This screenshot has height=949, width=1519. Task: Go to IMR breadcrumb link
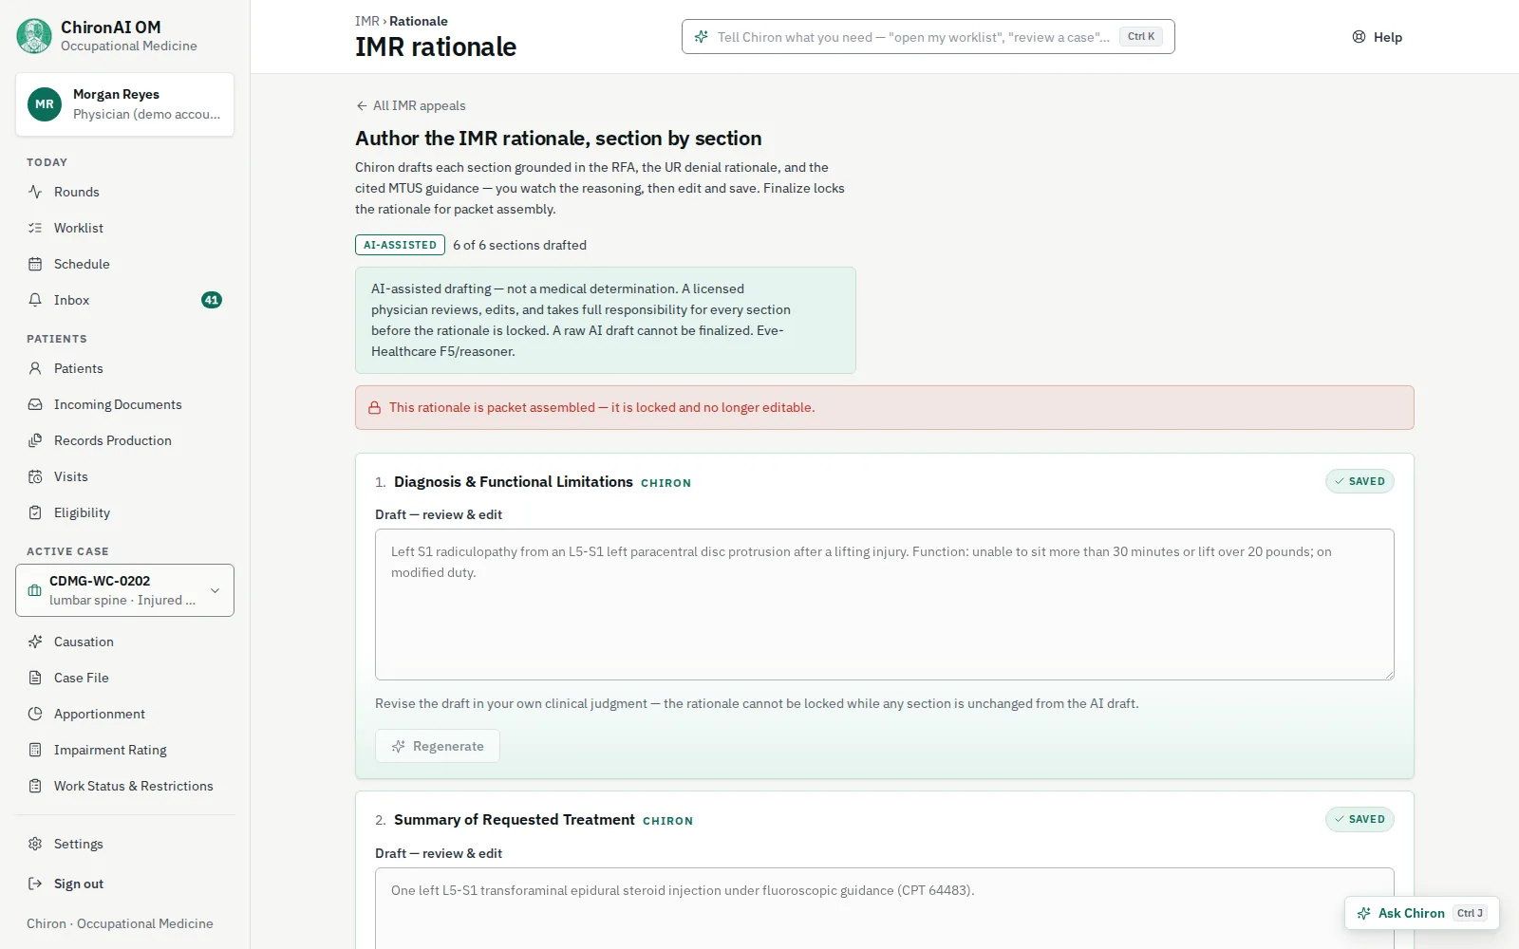pyautogui.click(x=366, y=21)
